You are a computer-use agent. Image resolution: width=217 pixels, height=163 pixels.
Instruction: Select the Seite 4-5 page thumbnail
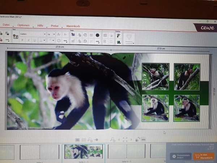[x=127, y=151]
